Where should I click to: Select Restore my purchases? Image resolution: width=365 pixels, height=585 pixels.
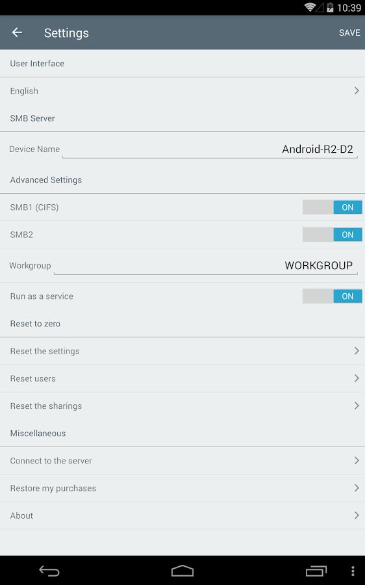click(182, 488)
